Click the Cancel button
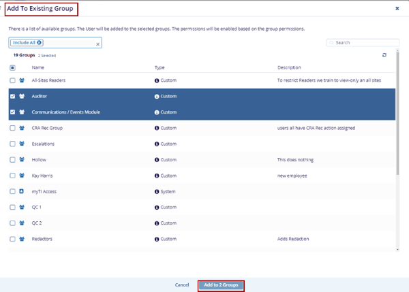Screen dimensions: 409x292 click(182, 285)
